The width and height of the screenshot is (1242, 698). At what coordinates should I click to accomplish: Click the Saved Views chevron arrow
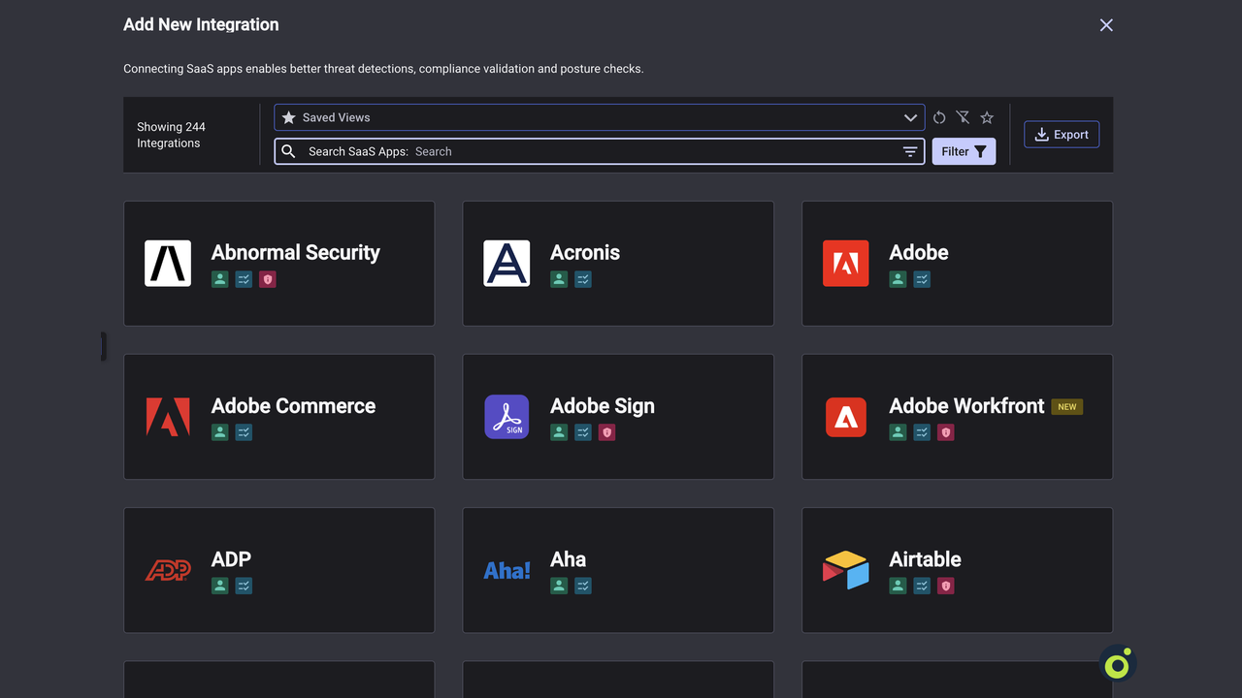pos(910,117)
